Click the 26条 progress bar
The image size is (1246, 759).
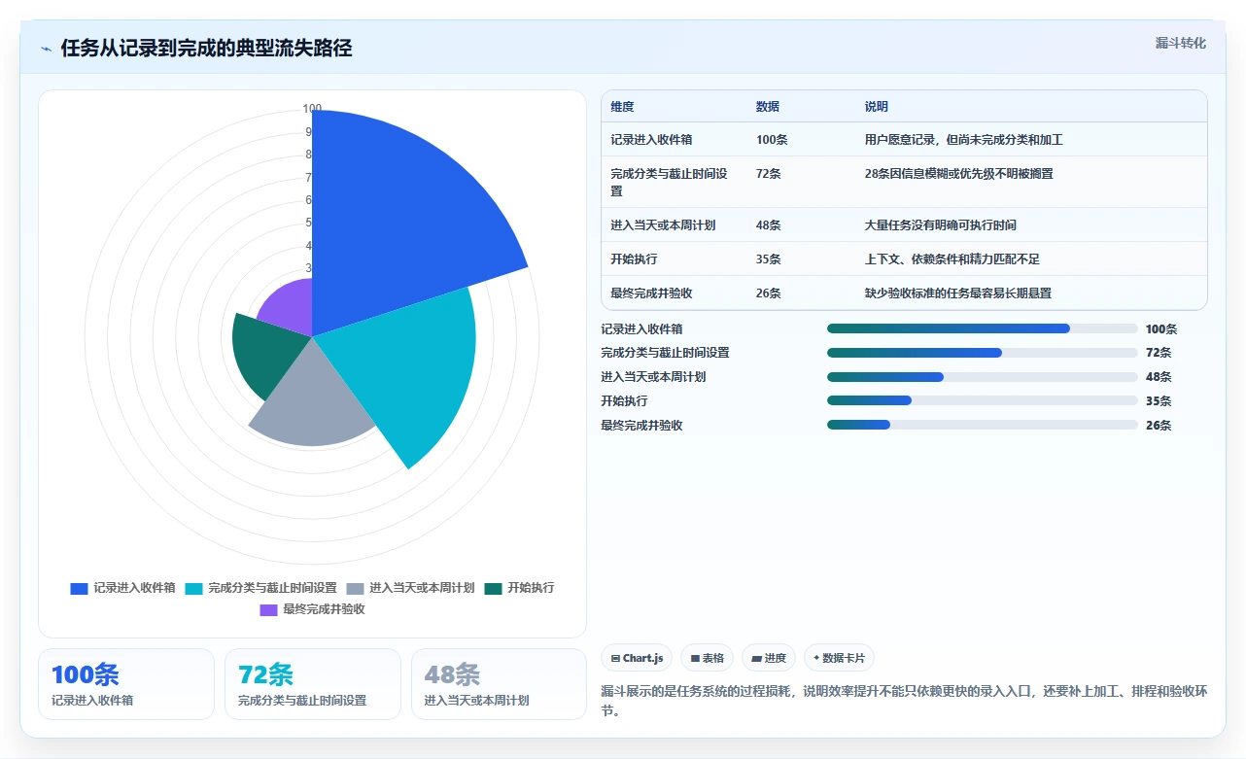click(x=982, y=425)
